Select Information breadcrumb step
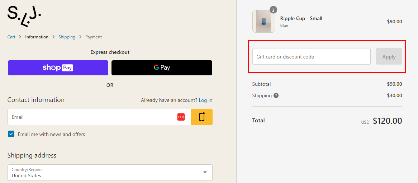This screenshot has width=418, height=183. pyautogui.click(x=37, y=37)
